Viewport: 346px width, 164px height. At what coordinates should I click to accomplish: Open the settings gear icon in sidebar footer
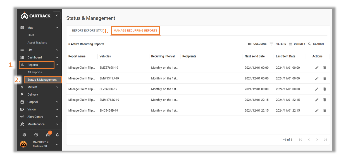click(x=24, y=135)
